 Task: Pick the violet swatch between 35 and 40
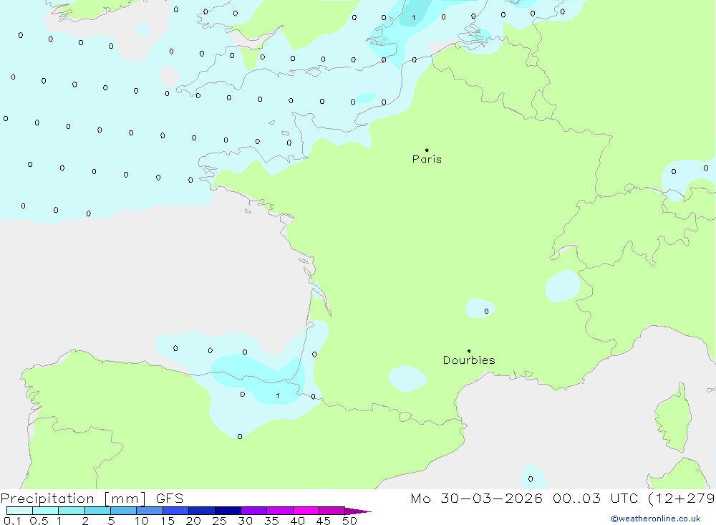280,511
